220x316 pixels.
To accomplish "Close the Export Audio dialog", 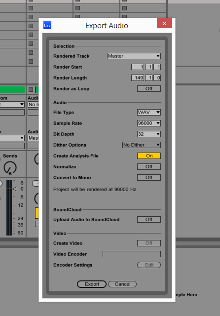I will click(164, 23).
